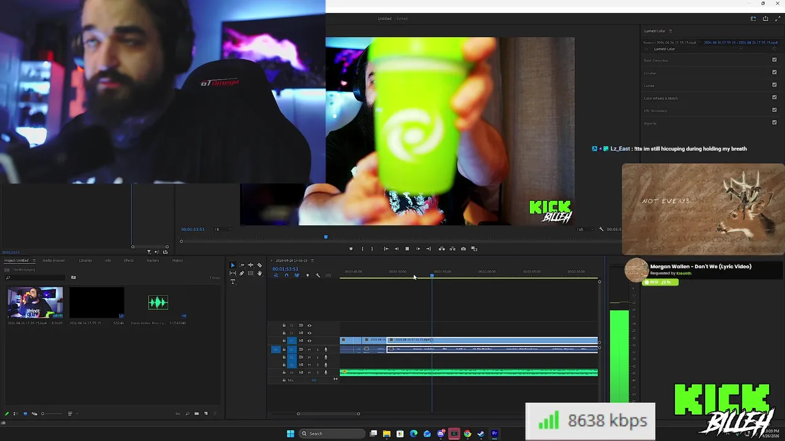
Task: Open Windows Start menu
Action: [x=291, y=434]
